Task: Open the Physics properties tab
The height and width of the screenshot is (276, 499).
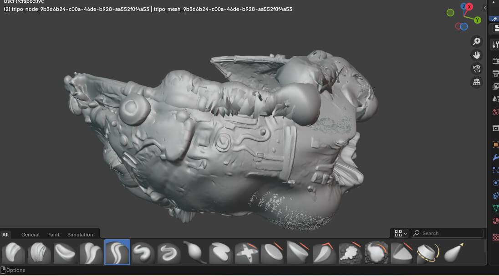Action: pyautogui.click(x=495, y=183)
